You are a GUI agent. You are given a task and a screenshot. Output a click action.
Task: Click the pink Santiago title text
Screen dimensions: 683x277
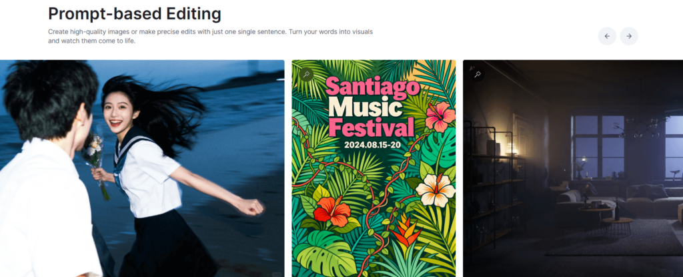pyautogui.click(x=374, y=86)
